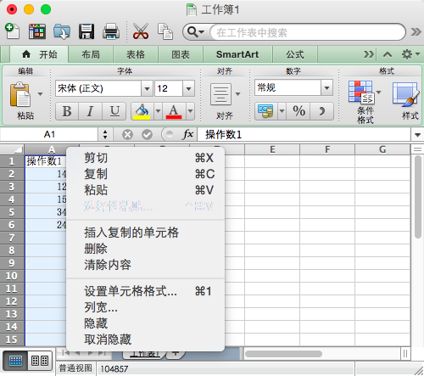This screenshot has height=376, width=424.
Task: Choose 列宽 from the context menu
Action: point(146,307)
